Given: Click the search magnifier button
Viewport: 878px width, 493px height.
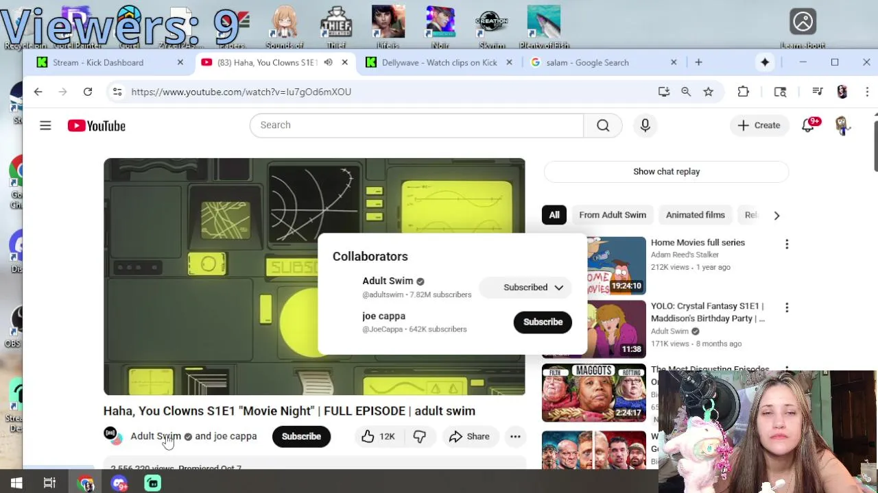Looking at the screenshot, I should (x=603, y=125).
